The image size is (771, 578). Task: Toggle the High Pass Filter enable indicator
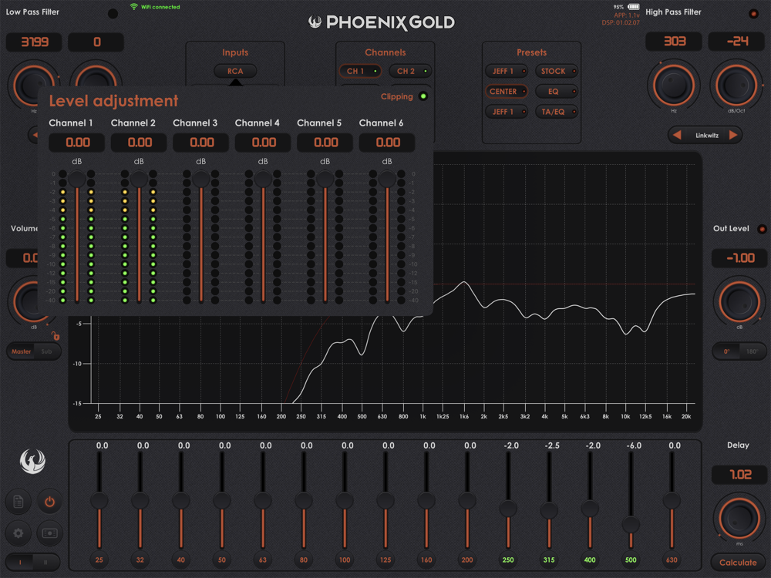tap(753, 13)
